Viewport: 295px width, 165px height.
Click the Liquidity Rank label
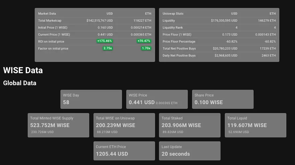coord(173,28)
